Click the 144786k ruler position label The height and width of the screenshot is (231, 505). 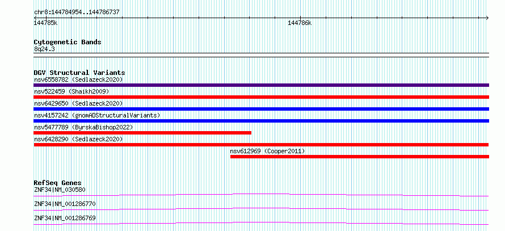[x=300, y=23]
